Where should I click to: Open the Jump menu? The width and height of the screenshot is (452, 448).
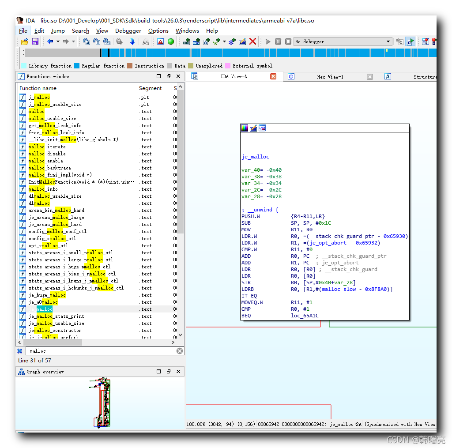58,30
